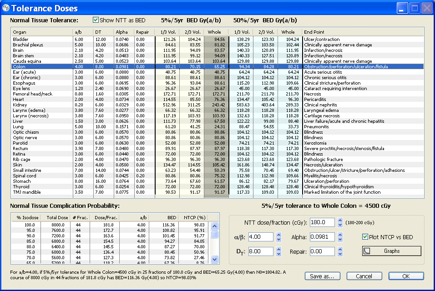Increase DT value with up arrow
The image size is (435, 291).
point(279,249)
